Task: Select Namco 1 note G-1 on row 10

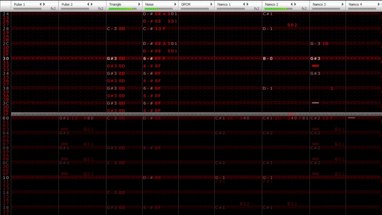Action: [220, 178]
